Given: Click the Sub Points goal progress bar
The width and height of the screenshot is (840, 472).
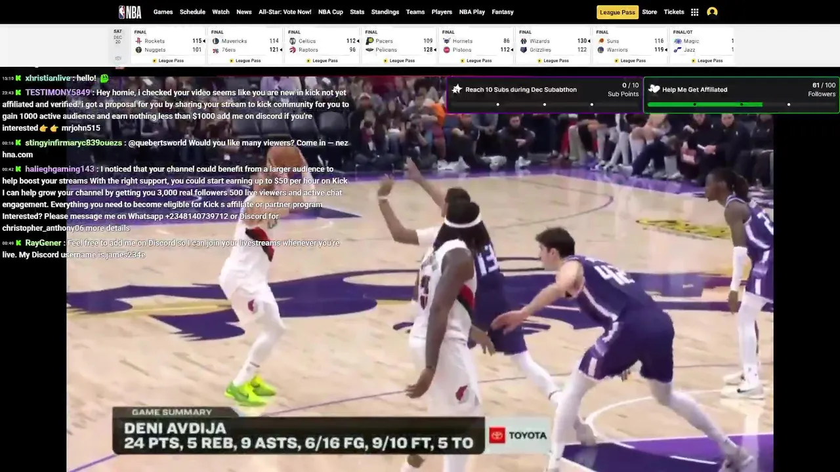Looking at the screenshot, I should [545, 104].
